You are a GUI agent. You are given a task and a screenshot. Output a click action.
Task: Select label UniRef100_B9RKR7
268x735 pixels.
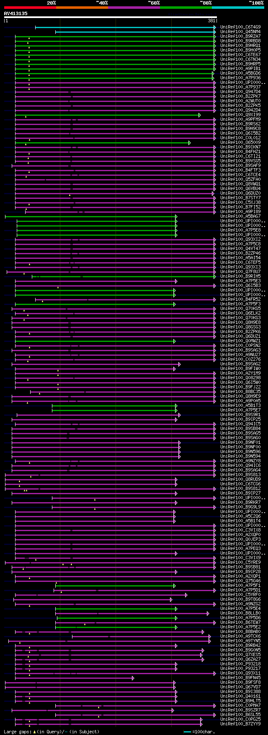(240, 502)
